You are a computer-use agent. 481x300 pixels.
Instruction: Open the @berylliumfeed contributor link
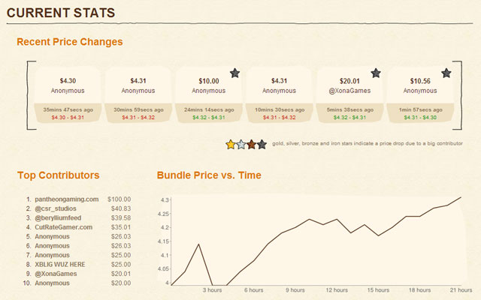(58, 218)
